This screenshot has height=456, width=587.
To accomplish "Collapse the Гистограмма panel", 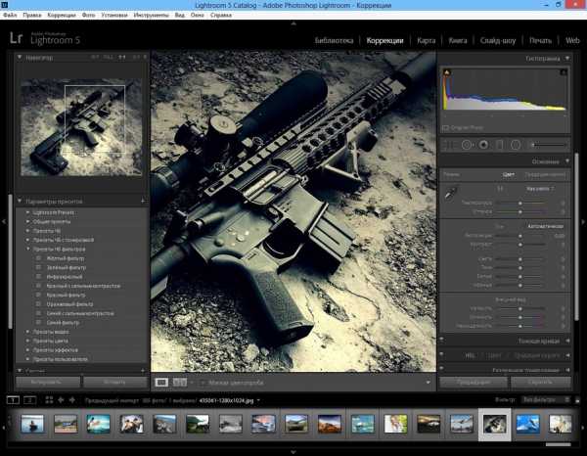I will [x=568, y=59].
